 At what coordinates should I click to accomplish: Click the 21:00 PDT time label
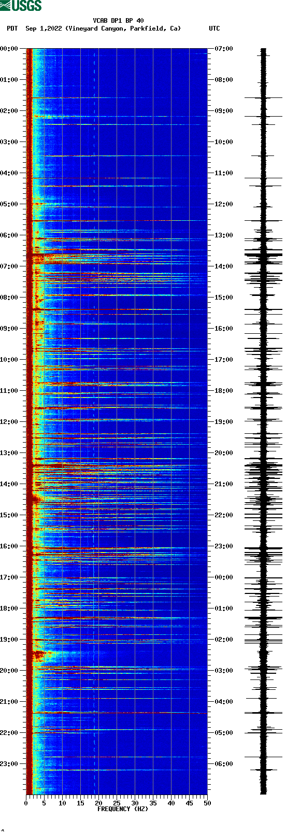9,702
